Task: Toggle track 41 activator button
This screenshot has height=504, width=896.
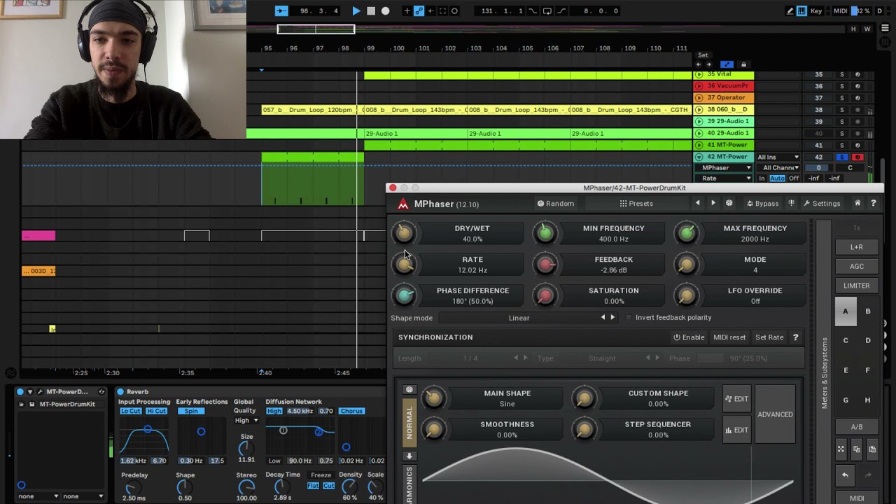Action: [818, 145]
